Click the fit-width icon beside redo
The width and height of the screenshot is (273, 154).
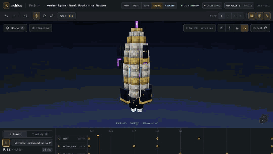pos(25,16)
